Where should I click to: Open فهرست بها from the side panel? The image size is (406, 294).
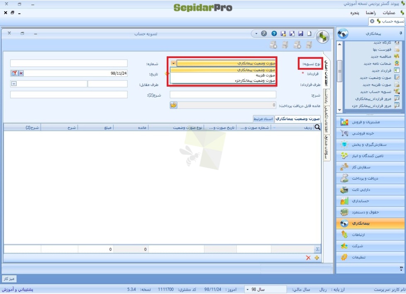click(382, 49)
